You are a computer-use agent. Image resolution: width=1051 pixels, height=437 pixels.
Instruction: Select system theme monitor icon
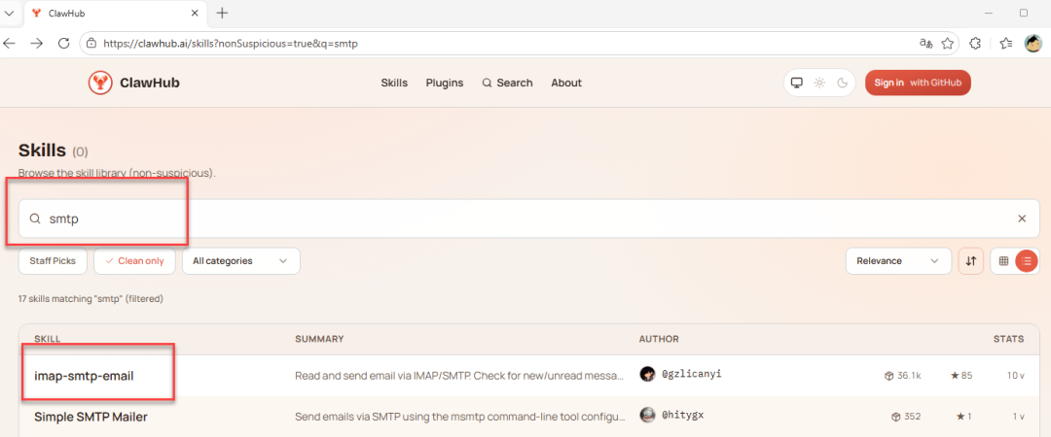797,83
